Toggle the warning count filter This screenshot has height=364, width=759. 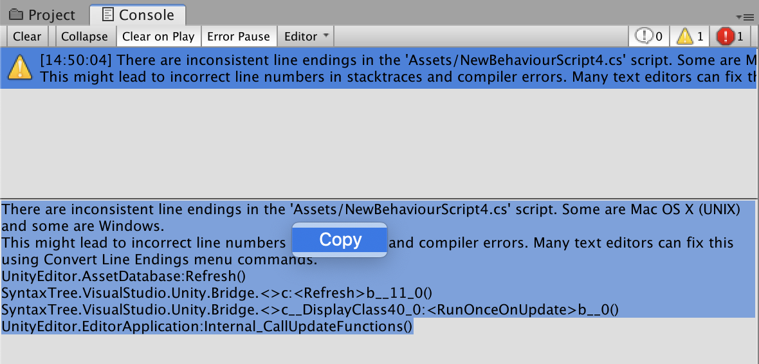(x=690, y=36)
